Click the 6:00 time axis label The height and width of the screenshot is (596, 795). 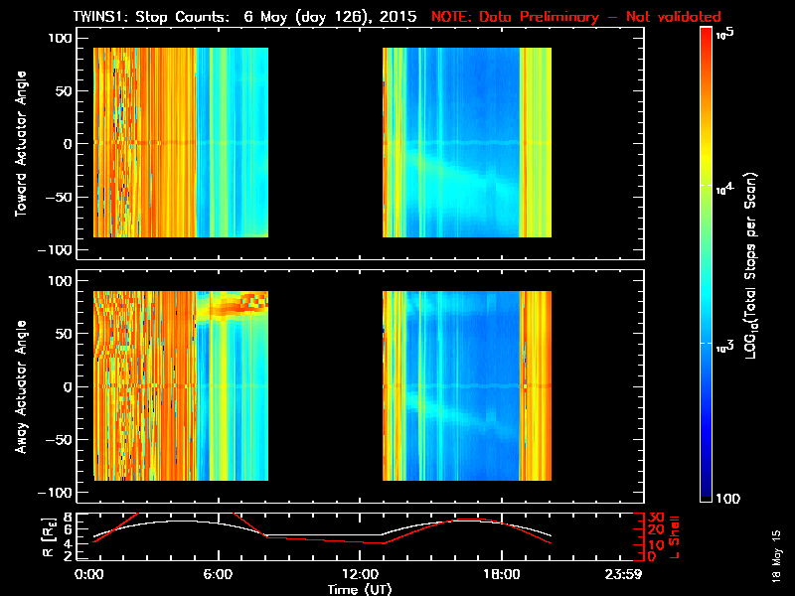point(218,574)
